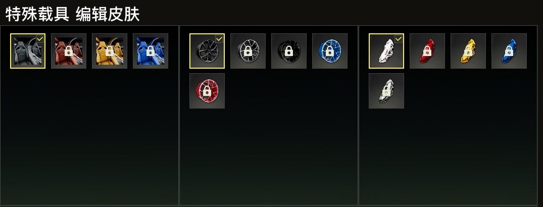Toggle the checkmark on the white caliper
543x207 pixels.
[399, 39]
